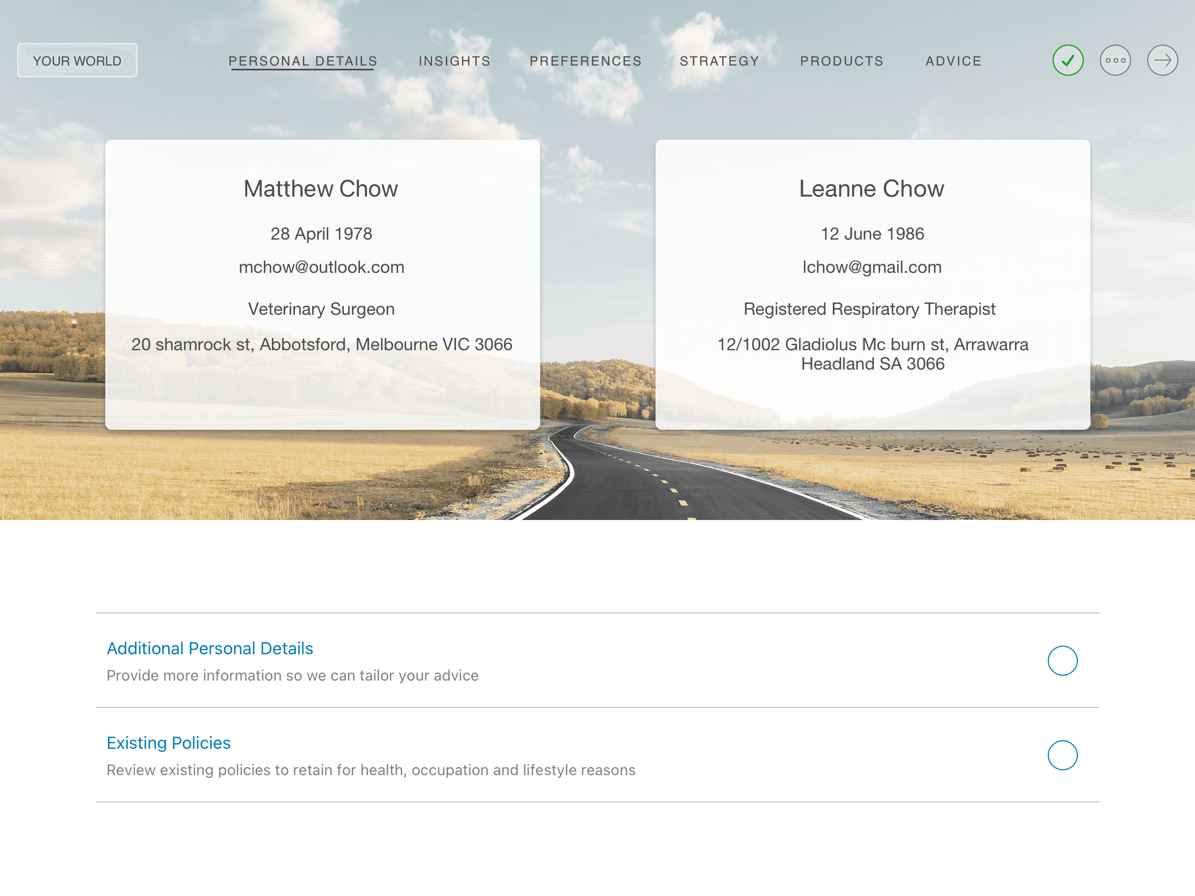Select the Leanne Chow details card

[x=872, y=400]
